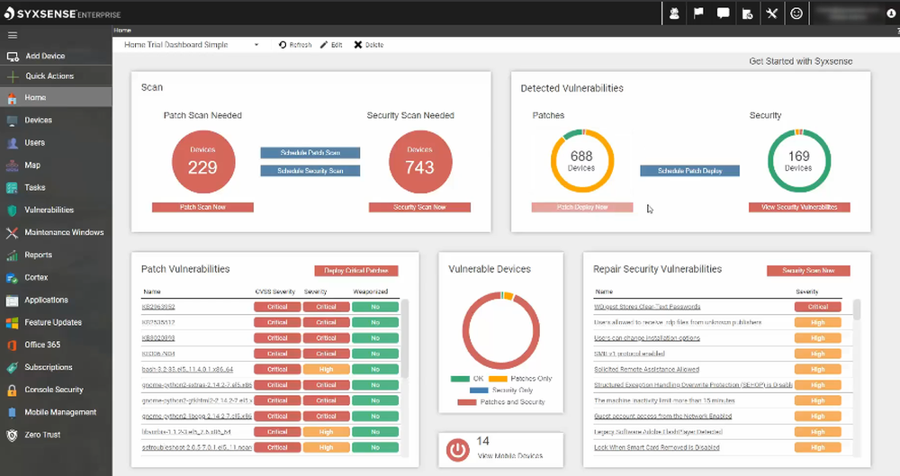Open the Console Security menu item
Image resolution: width=900 pixels, height=476 pixels.
pyautogui.click(x=54, y=390)
